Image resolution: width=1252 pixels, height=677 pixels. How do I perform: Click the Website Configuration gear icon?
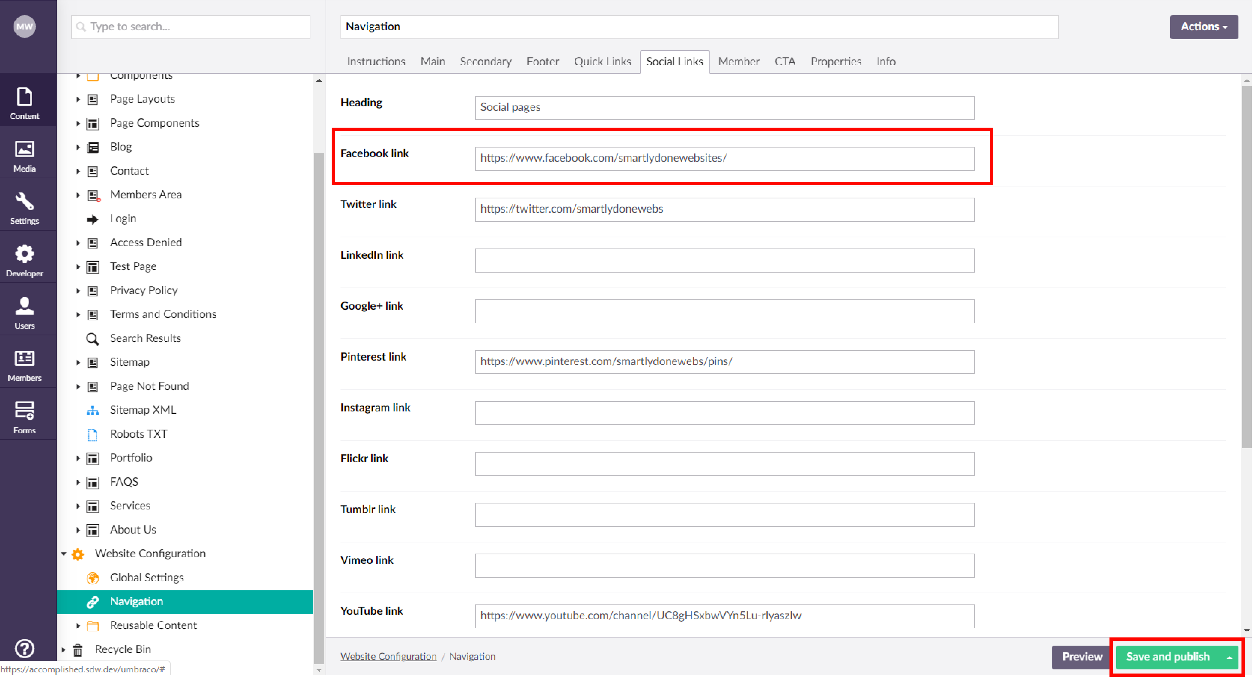coord(78,554)
